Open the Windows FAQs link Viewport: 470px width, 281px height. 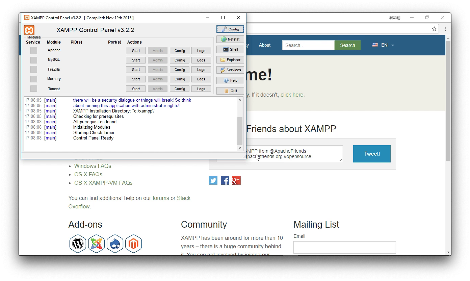(x=93, y=166)
